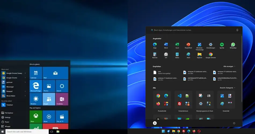This screenshot has width=255, height=134.
Task: Expand Google Chrome Canary jump list arrow
Action: click(25, 73)
